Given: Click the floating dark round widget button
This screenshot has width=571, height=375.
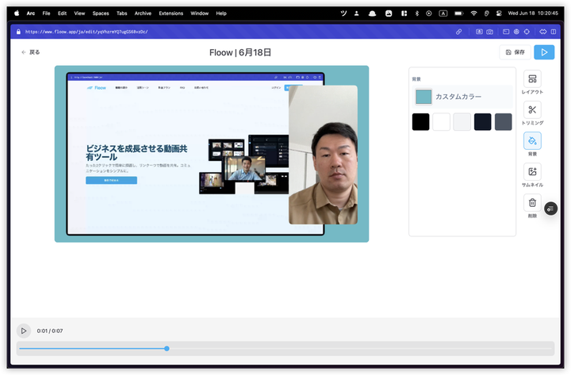Looking at the screenshot, I should coord(551,209).
